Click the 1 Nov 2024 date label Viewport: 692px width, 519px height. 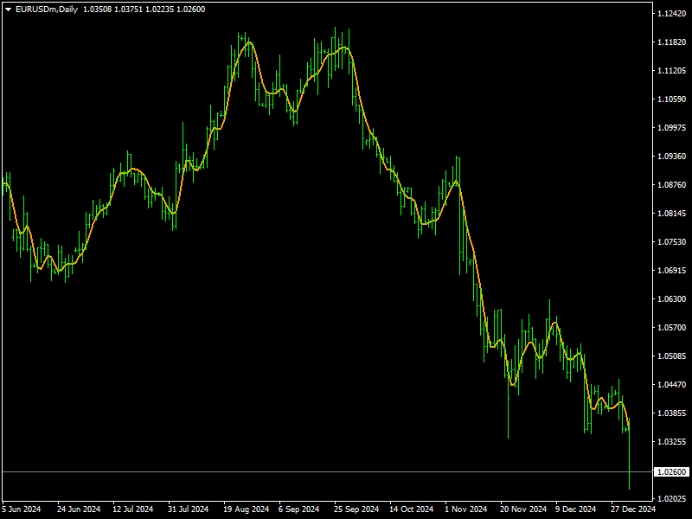468,509
